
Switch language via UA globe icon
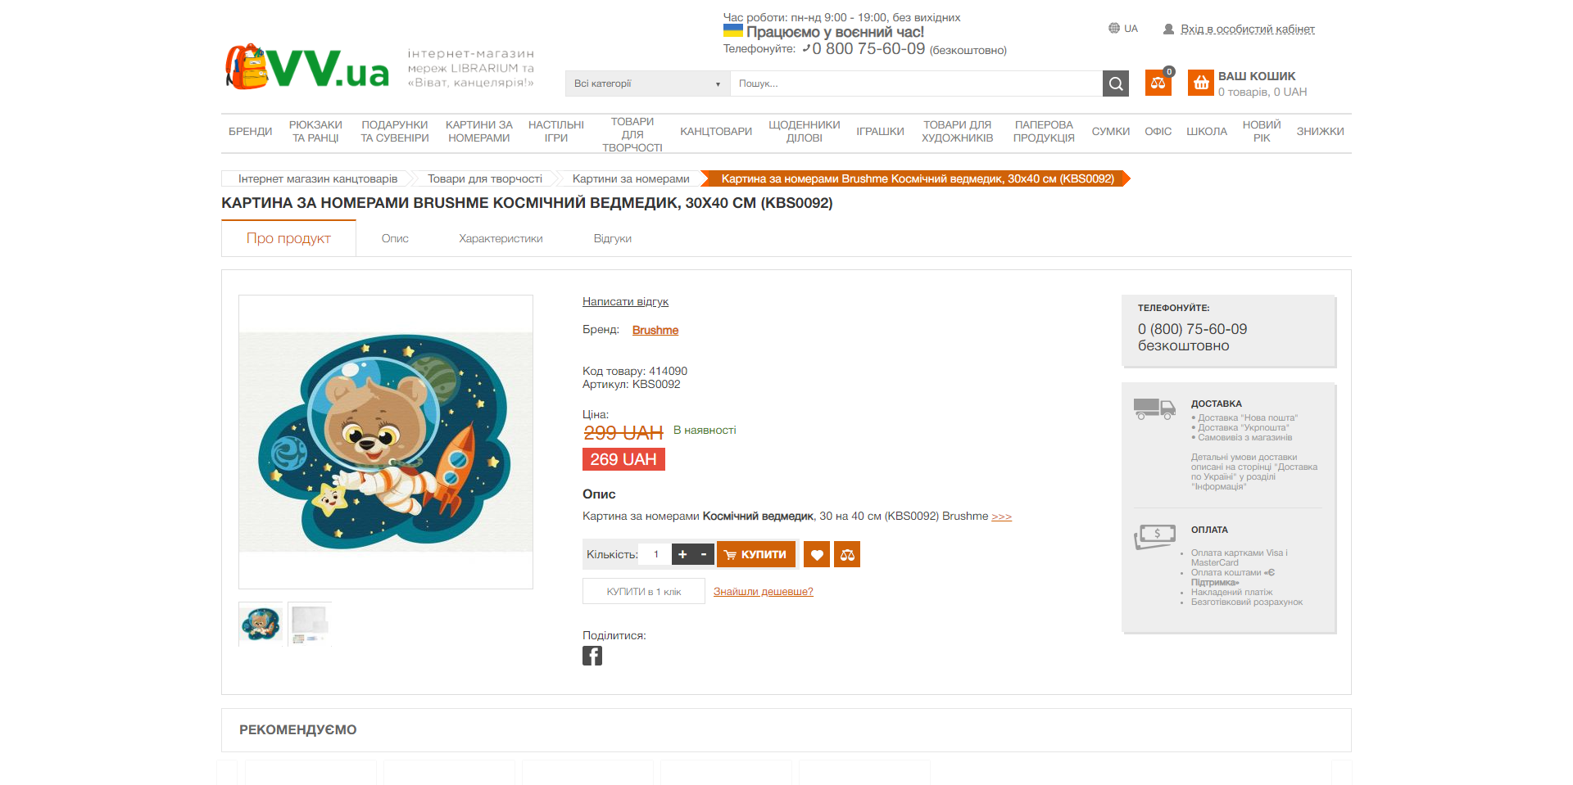[1123, 29]
